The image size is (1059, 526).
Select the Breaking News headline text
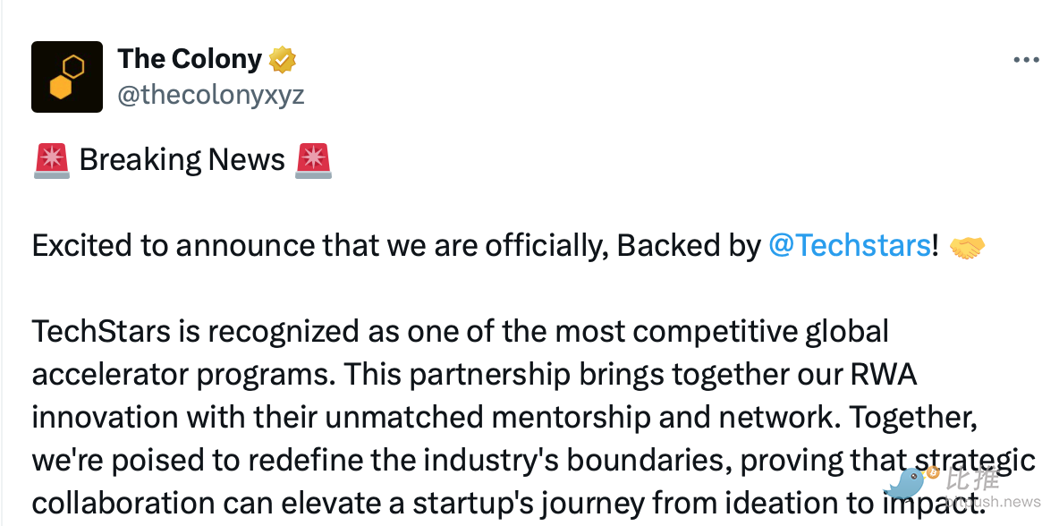(x=182, y=160)
